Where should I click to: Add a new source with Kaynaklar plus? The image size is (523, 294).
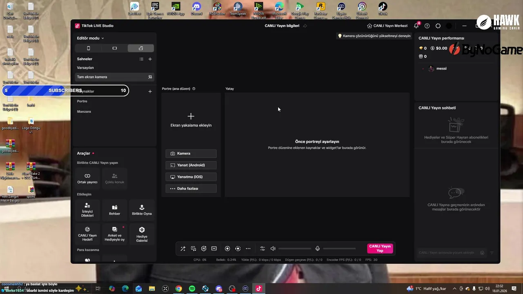tap(150, 91)
